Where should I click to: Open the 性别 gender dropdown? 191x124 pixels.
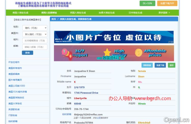coord(35,28)
